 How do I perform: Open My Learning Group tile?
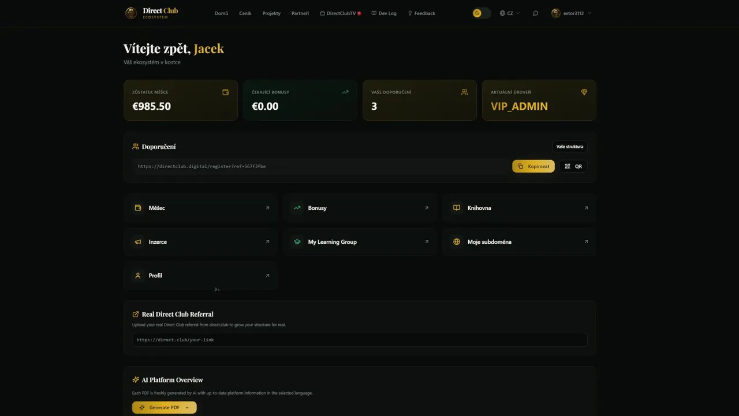[360, 242]
